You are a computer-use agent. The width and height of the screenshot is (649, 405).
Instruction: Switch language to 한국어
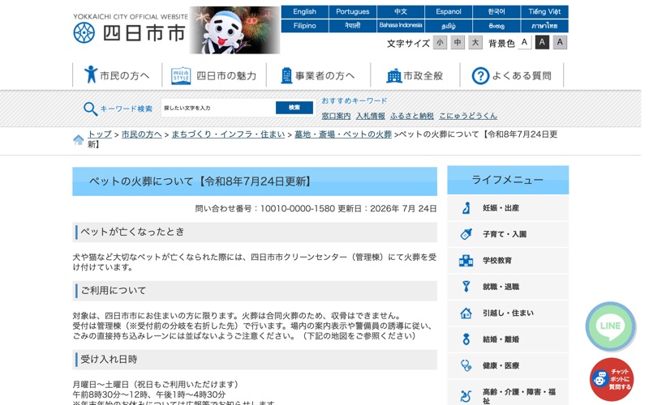(496, 11)
